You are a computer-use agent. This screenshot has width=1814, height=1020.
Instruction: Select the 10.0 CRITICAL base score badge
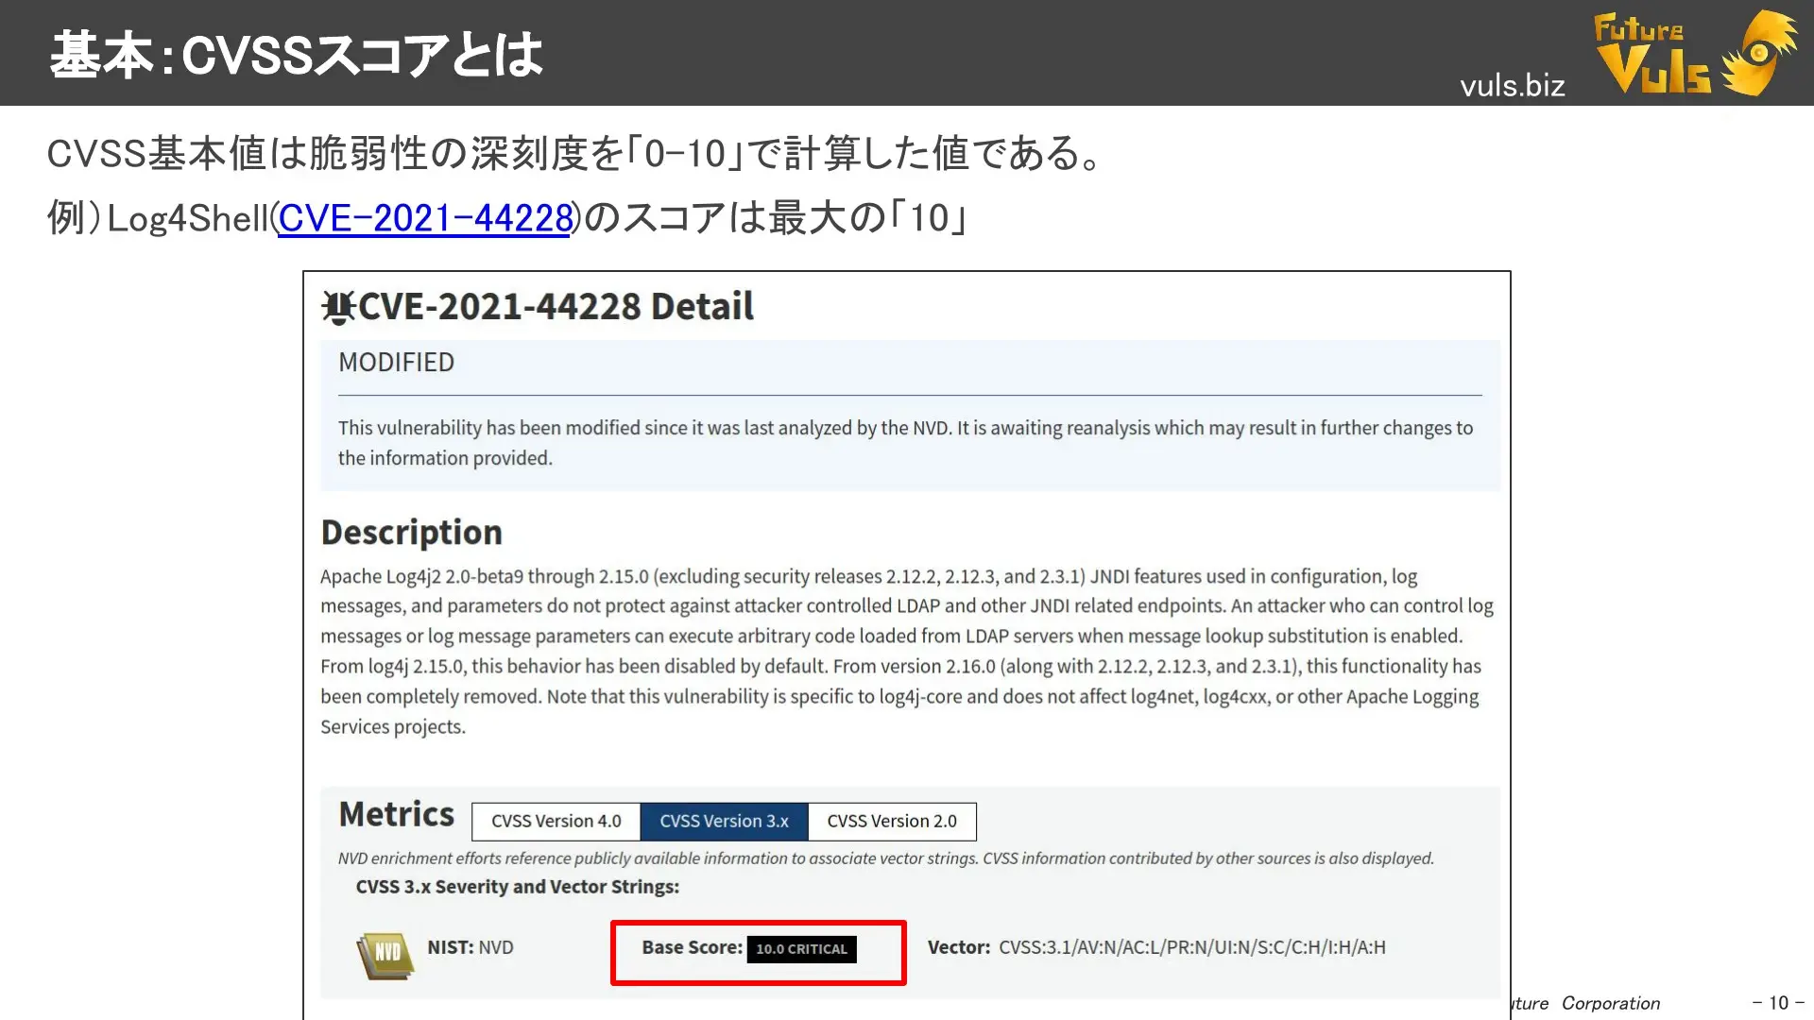(801, 948)
